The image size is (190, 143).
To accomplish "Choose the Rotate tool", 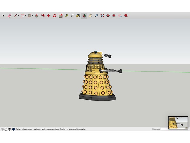I will pos(54,15).
